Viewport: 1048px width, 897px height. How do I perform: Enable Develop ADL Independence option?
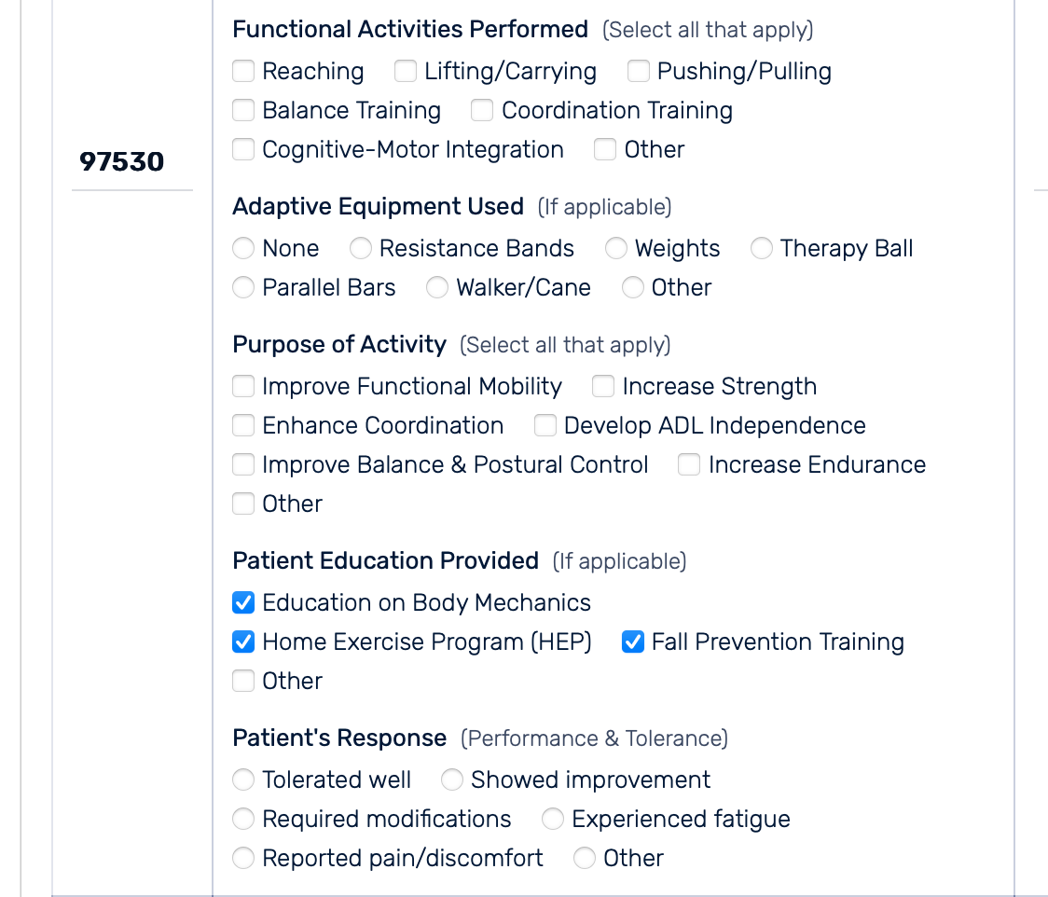(545, 426)
